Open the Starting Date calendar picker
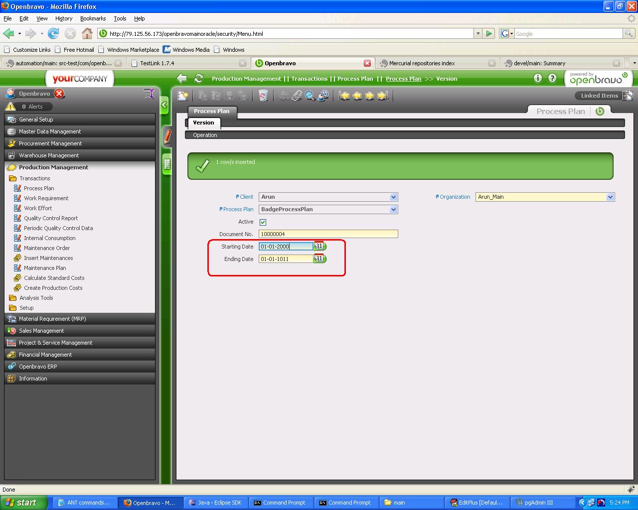 pyautogui.click(x=319, y=246)
